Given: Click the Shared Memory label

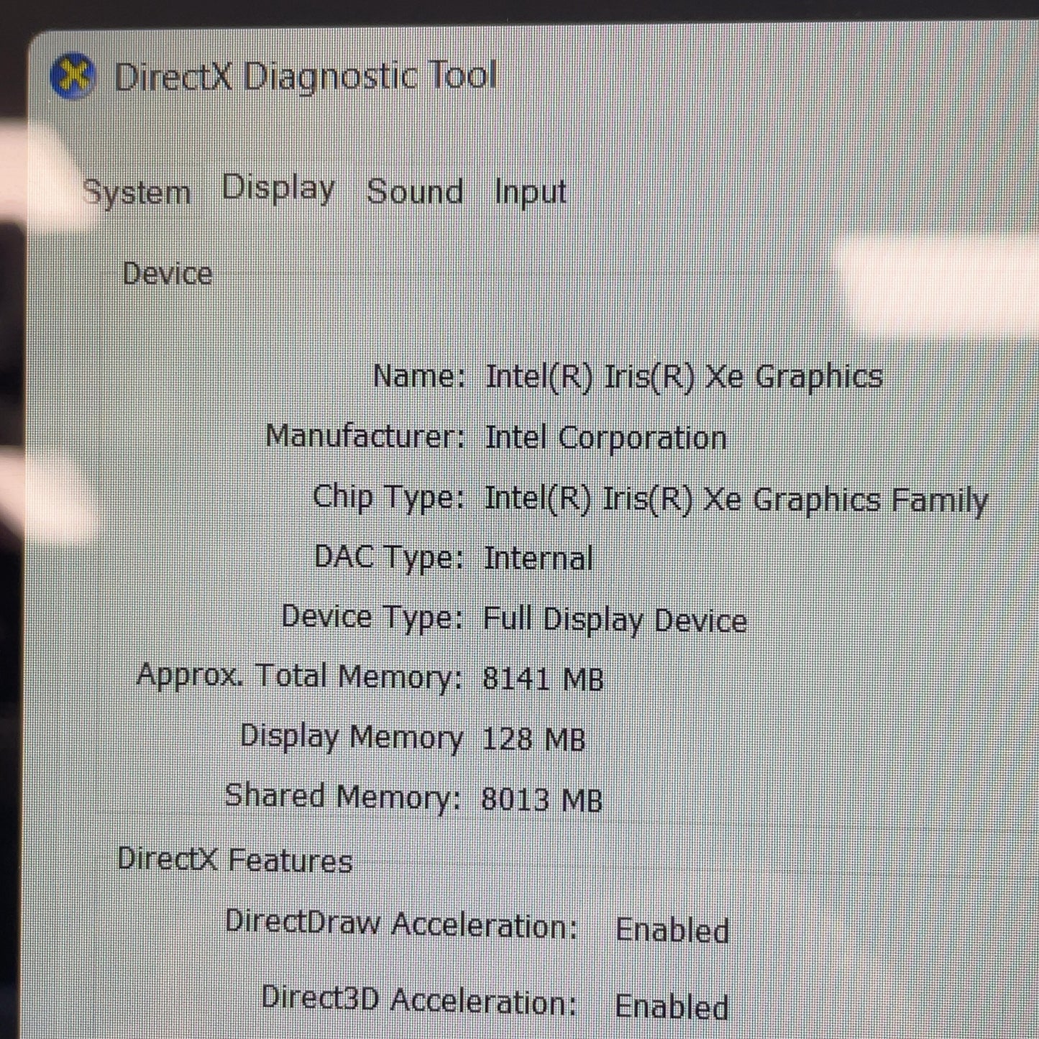Looking at the screenshot, I should 343,797.
